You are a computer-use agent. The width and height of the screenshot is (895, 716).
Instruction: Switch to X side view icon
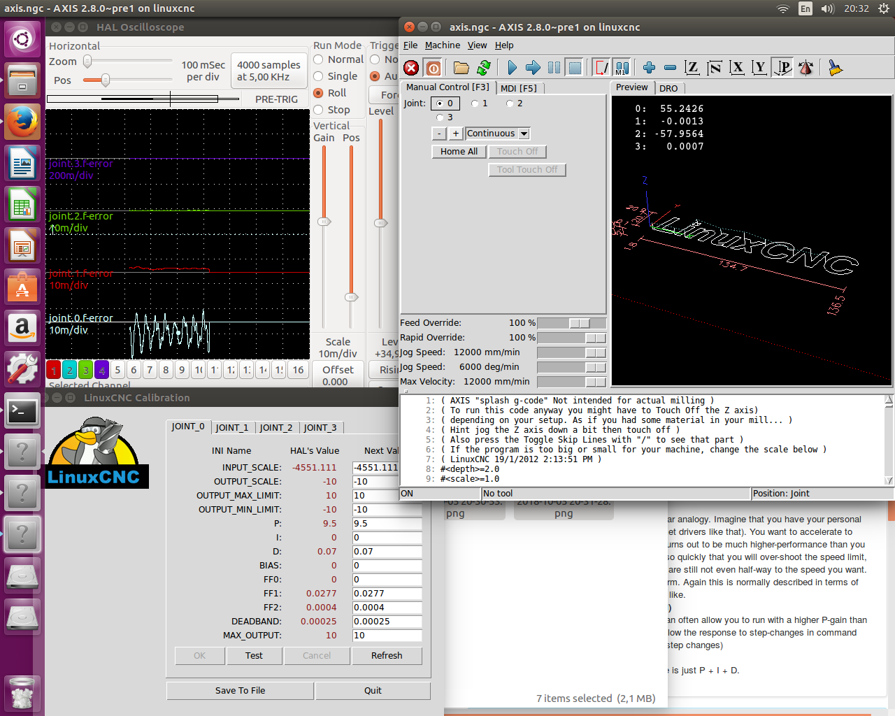click(x=737, y=68)
